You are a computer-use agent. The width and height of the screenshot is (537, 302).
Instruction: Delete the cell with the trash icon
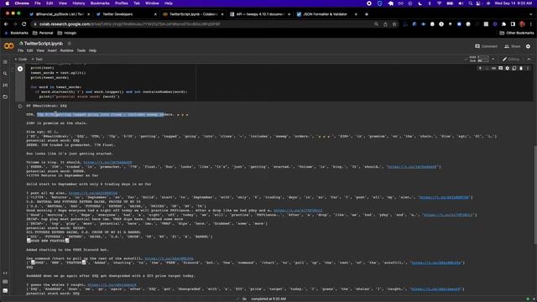pyautogui.click(x=521, y=69)
